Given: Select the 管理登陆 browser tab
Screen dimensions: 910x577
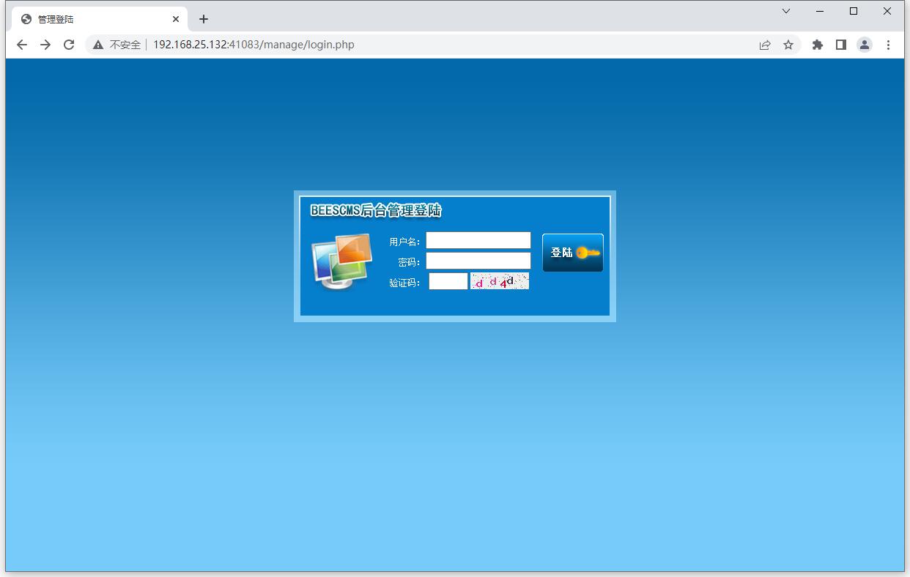Looking at the screenshot, I should click(100, 19).
